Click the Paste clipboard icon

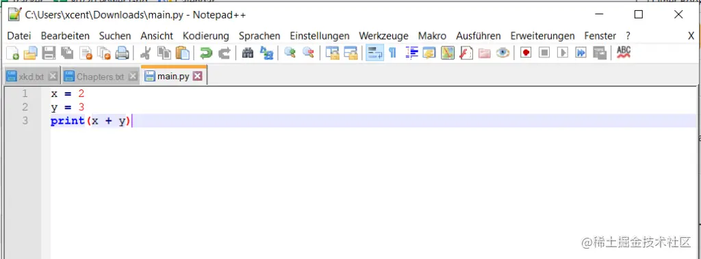(x=182, y=53)
